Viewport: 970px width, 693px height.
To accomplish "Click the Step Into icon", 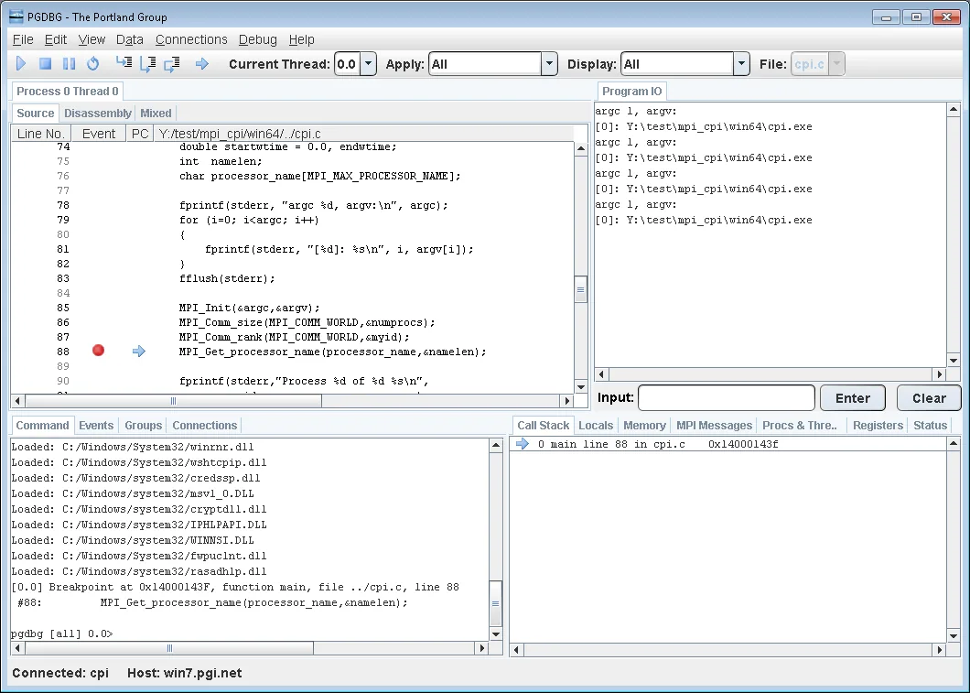I will tap(124, 63).
